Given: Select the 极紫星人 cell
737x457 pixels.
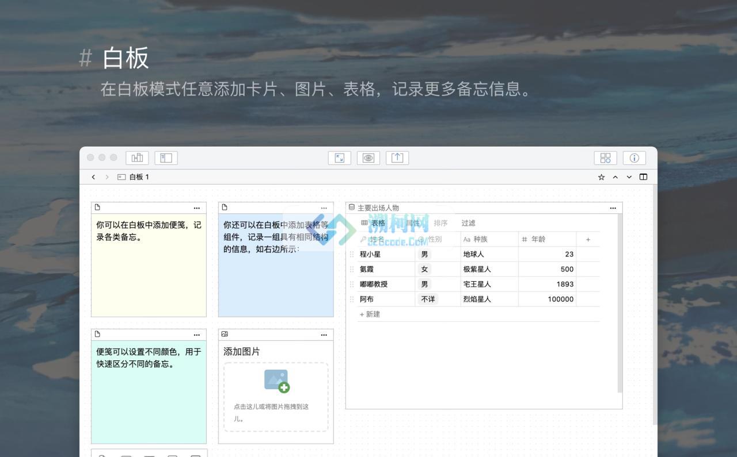Looking at the screenshot, I should tap(490, 269).
